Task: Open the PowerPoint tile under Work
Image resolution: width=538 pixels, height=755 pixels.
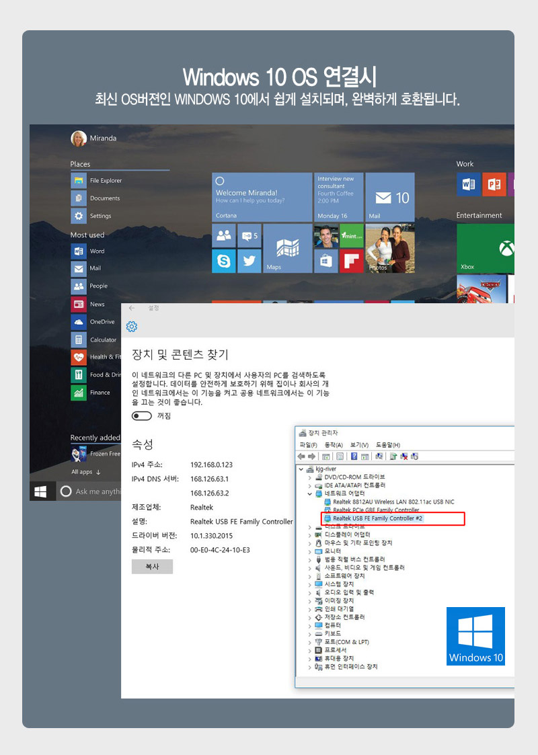Action: [494, 184]
